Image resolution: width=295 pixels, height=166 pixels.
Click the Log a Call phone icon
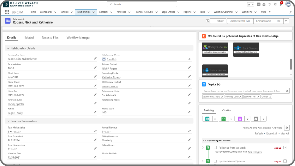coord(207,119)
